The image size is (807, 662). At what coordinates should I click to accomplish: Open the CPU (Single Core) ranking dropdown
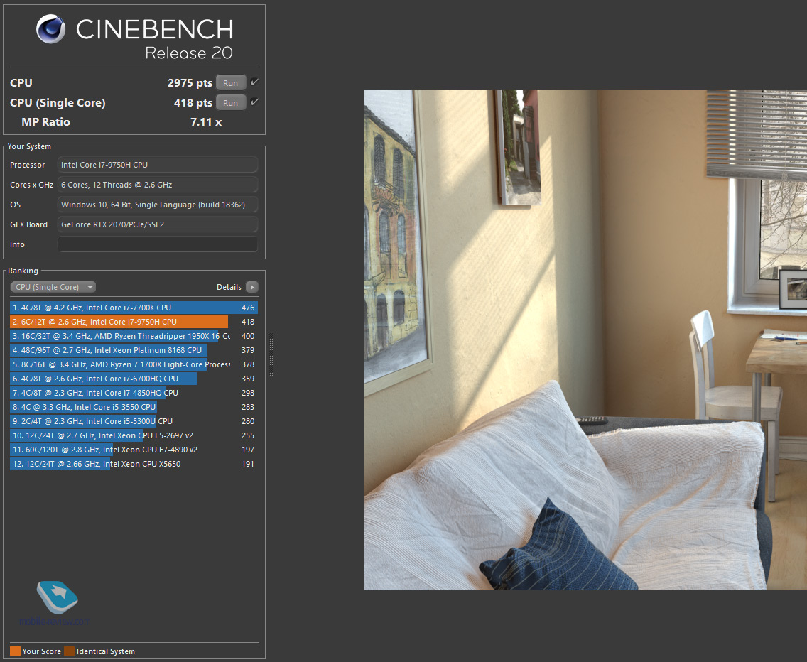(x=53, y=287)
